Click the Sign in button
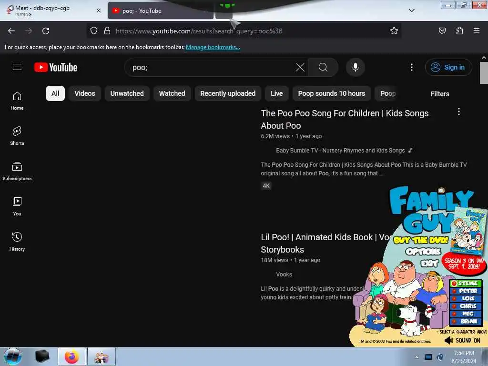 [448, 67]
